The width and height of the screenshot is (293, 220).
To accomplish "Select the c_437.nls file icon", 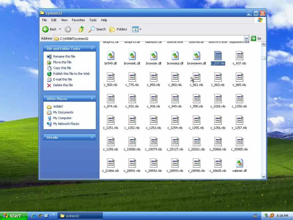I will (239, 56).
